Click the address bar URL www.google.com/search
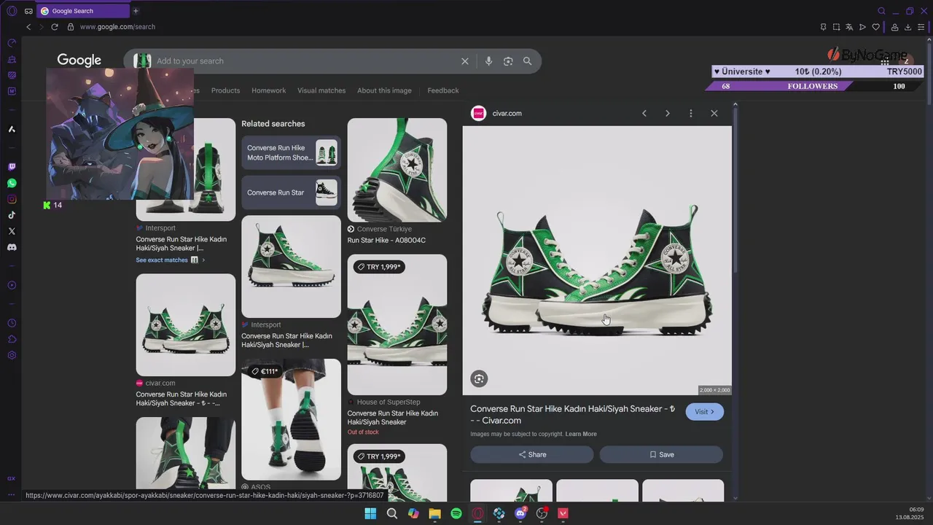Image resolution: width=933 pixels, height=525 pixels. tap(117, 27)
